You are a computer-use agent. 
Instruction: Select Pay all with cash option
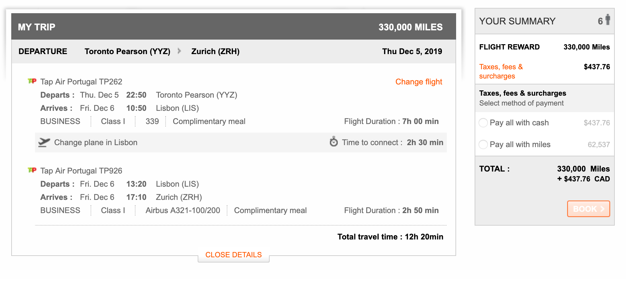click(x=483, y=123)
